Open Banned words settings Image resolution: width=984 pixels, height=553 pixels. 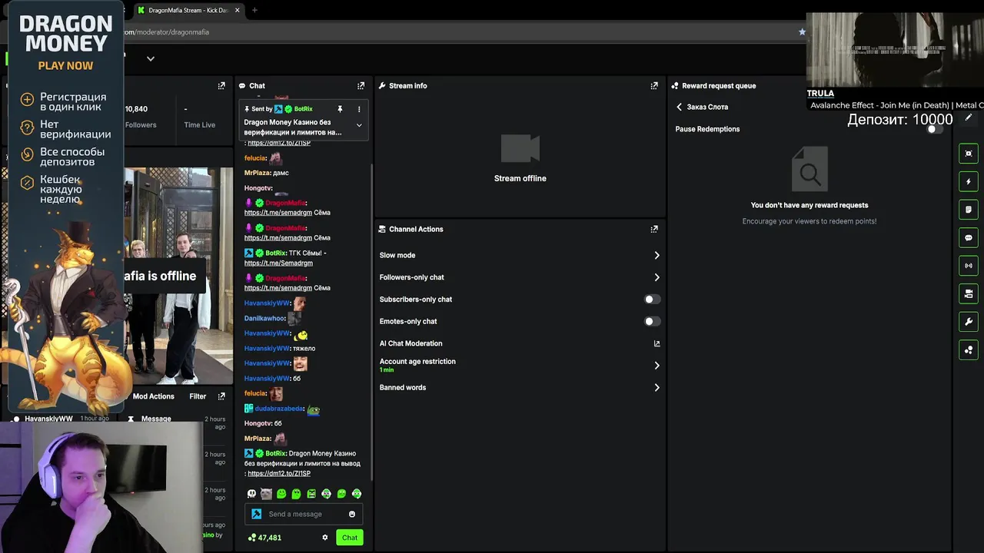point(520,387)
